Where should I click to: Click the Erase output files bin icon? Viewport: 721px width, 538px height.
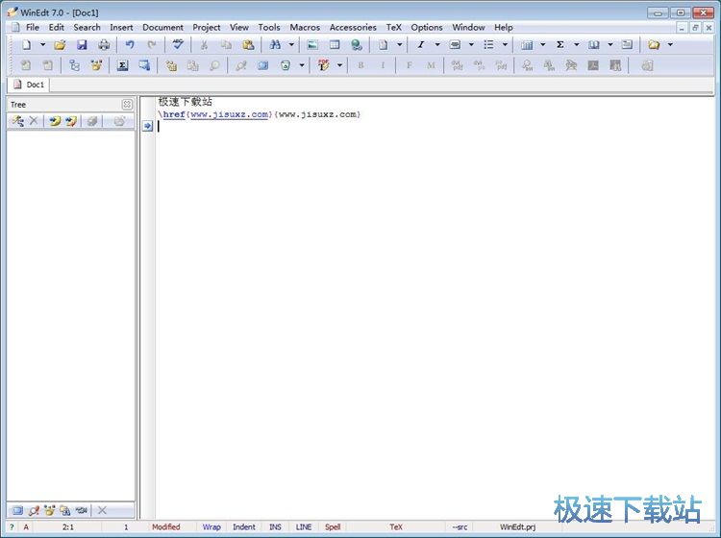coord(286,65)
